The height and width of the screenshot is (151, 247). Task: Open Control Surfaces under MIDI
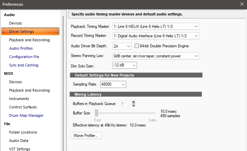point(23,107)
